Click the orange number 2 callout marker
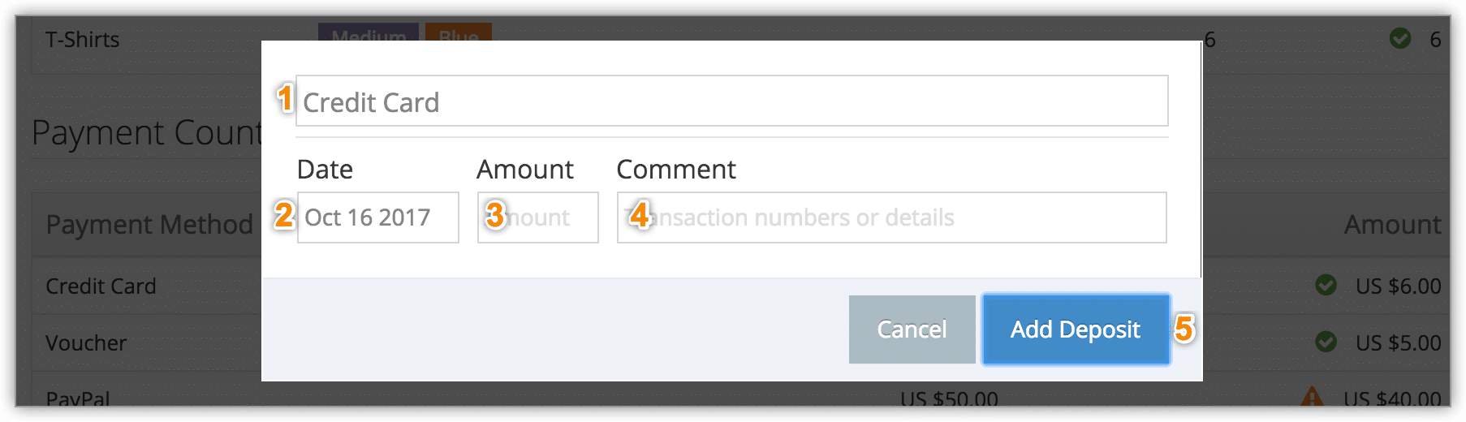The height and width of the screenshot is (422, 1466). pos(283,215)
